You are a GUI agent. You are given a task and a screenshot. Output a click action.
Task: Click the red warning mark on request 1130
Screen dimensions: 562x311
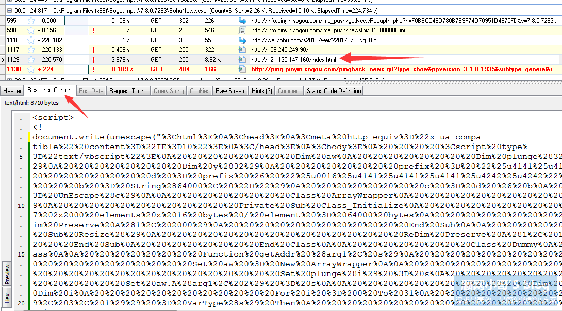tap(93, 69)
